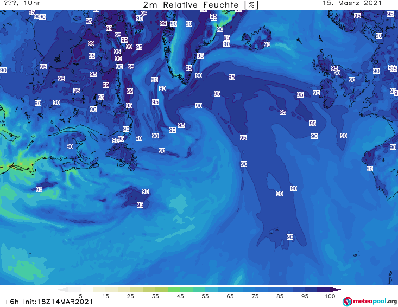Click the '25' colorbar tick label
Image resolution: width=398 pixels, height=307 pixels.
coord(130,296)
